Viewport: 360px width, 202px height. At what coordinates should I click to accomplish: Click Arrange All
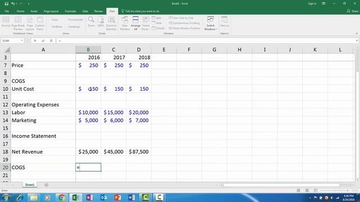point(136,24)
